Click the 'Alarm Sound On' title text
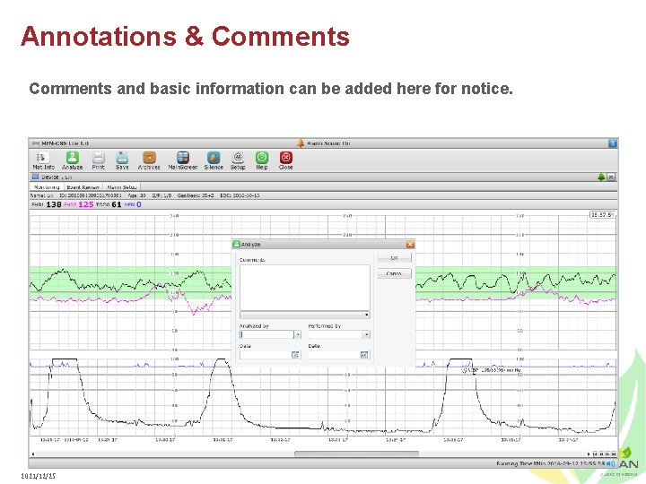This screenshot has width=646, height=484. [x=328, y=143]
